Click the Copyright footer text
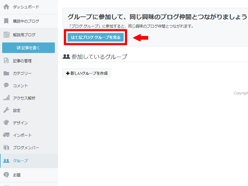This screenshot has width=248, height=186. coord(241,93)
